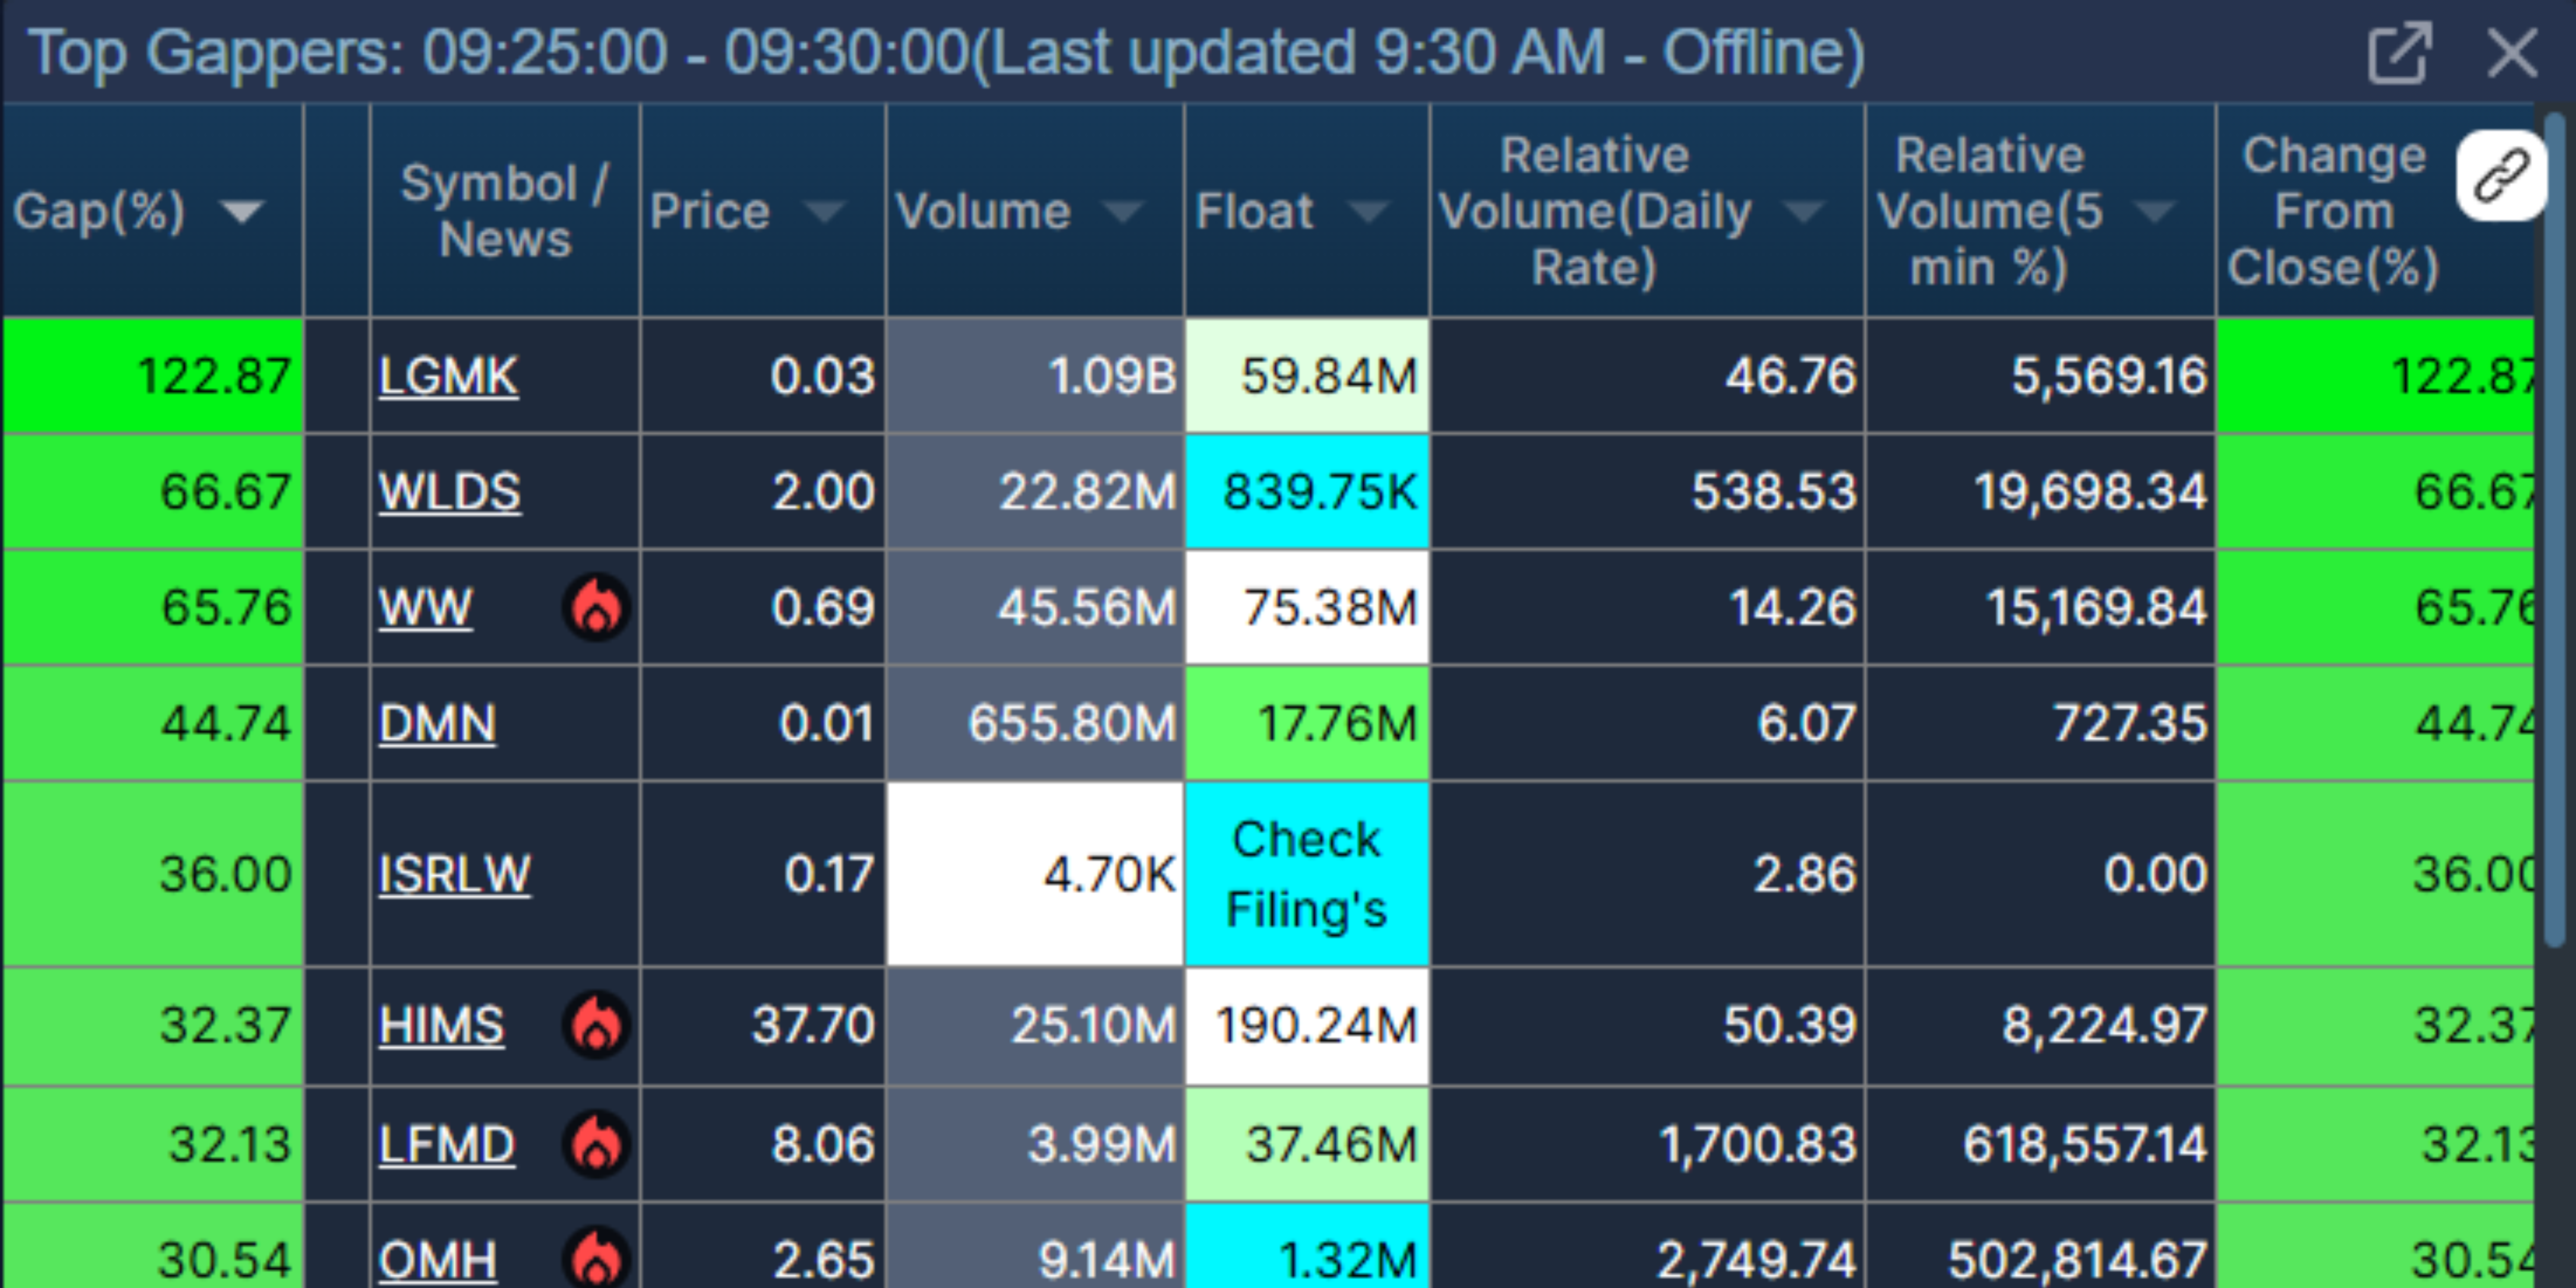Select the 32.13 gap cell for LFMD
Viewport: 2576px width, 1288px height.
click(153, 1144)
